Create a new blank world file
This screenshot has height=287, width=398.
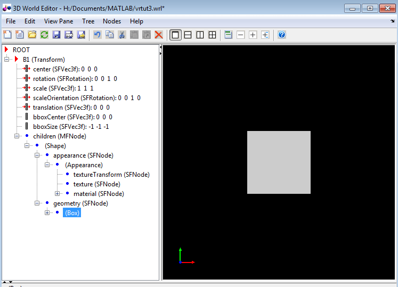tap(7, 35)
